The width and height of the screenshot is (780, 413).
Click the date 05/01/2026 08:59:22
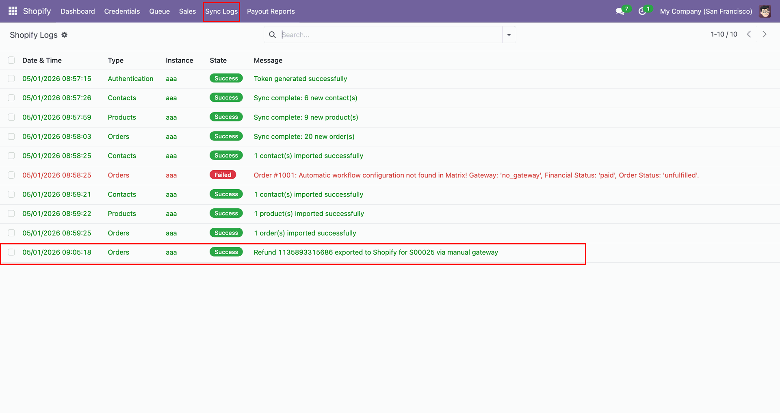(56, 214)
